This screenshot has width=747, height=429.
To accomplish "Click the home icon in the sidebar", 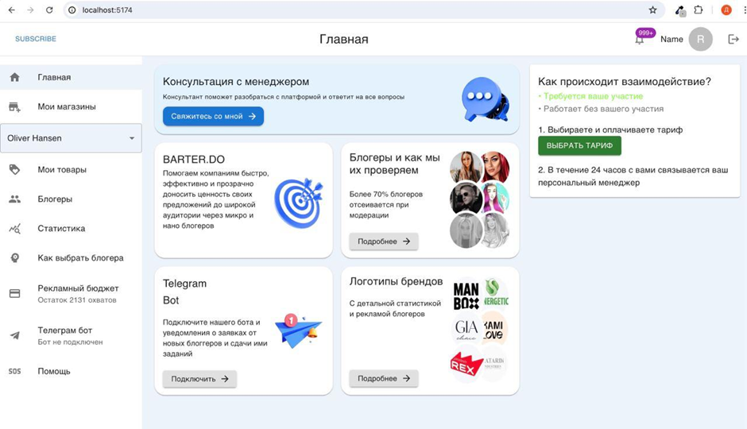I will pos(15,77).
